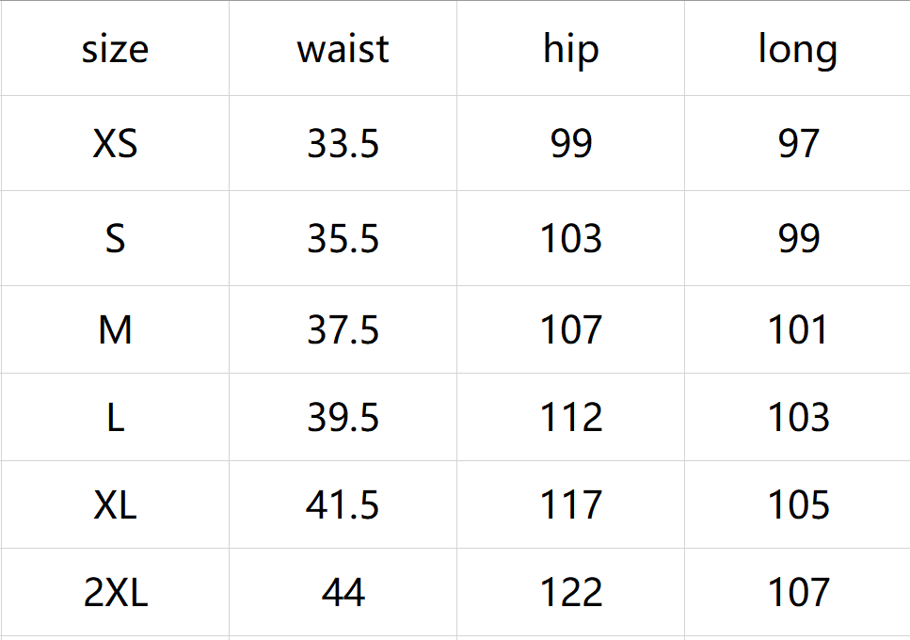Select waist value 35.5
Image resolution: width=910 pixels, height=640 pixels.
[x=343, y=239]
